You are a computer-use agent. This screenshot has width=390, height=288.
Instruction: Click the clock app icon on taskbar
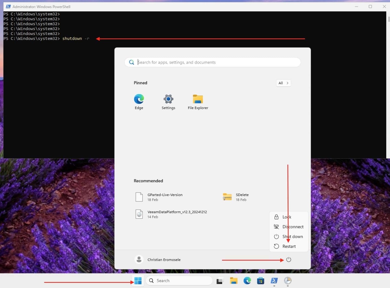coord(288,281)
